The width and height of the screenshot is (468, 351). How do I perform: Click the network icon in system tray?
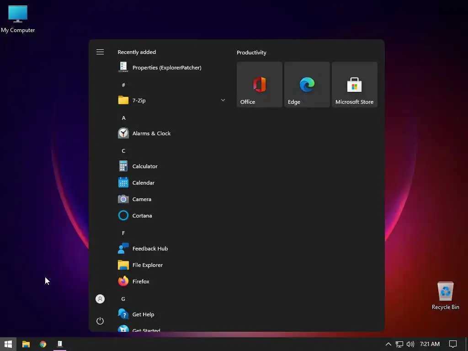point(399,344)
